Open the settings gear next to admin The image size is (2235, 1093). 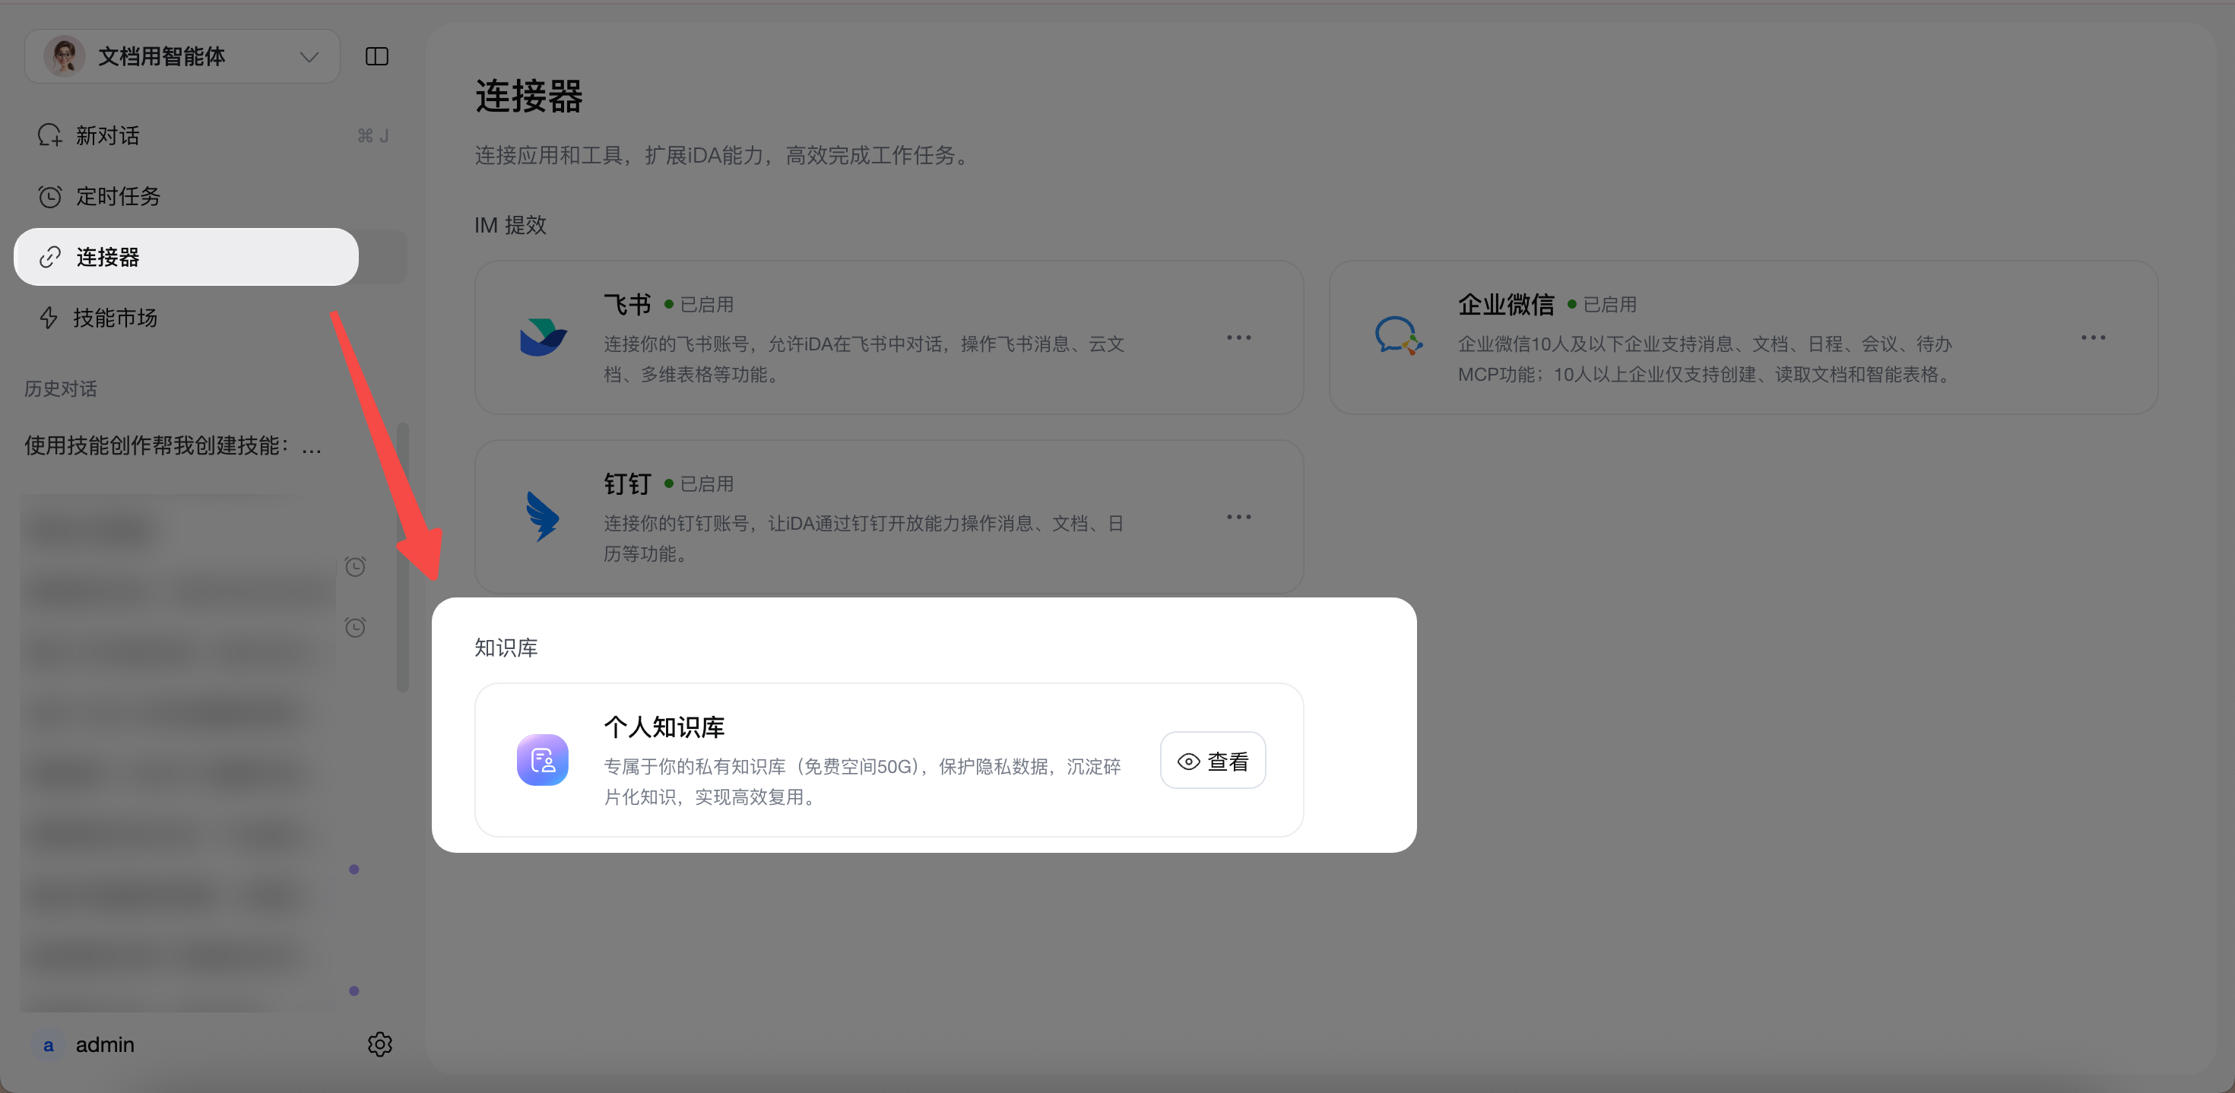pos(379,1044)
